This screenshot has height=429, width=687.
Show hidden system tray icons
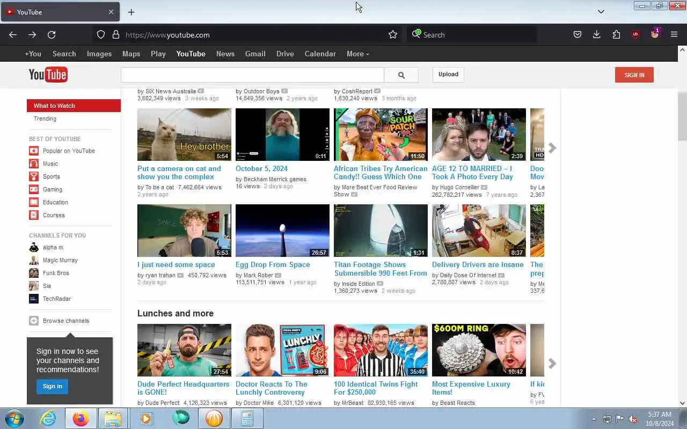point(594,419)
